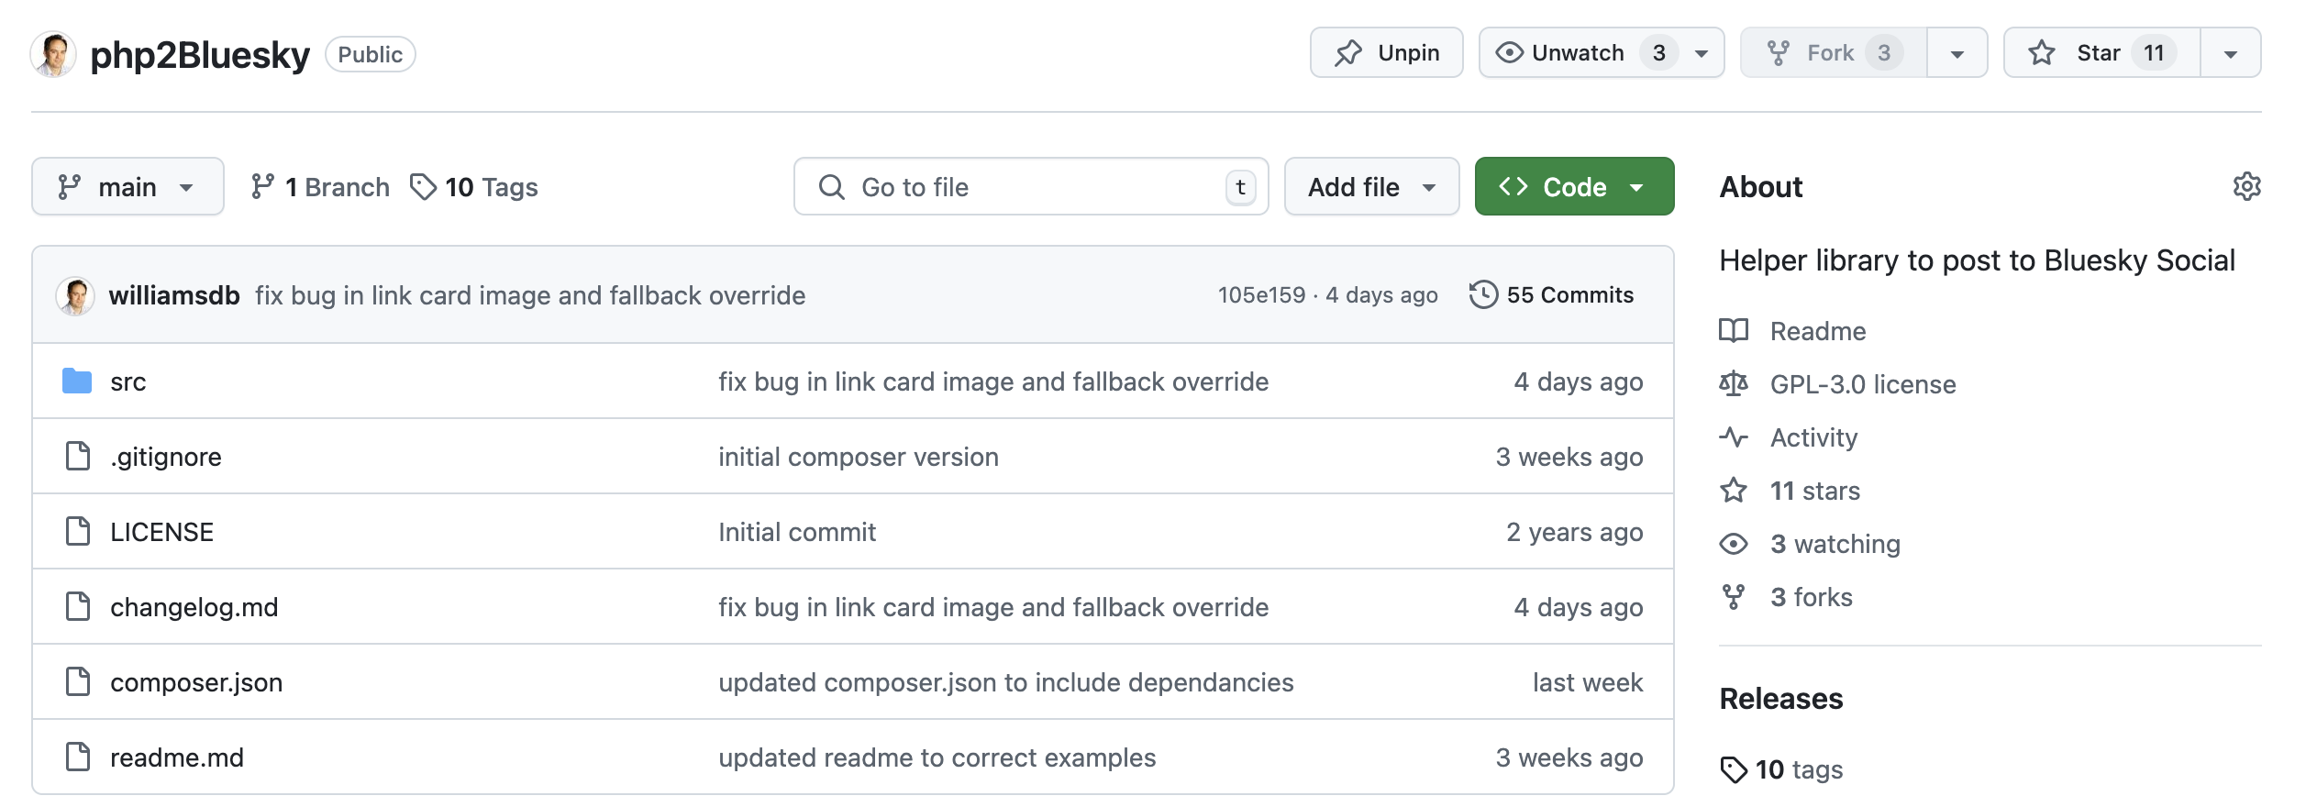2317x807 pixels.
Task: Focus the Go to file search field
Action: (1031, 186)
